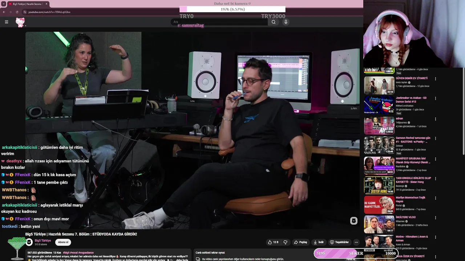The image size is (465, 261).
Task: Open options menu for GÜVEN DEMİR video
Action: (435, 79)
